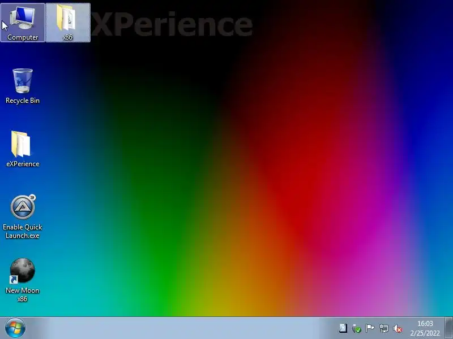Image resolution: width=453 pixels, height=339 pixels.
Task: Select Enable Quick Launch.exe icon
Action: (x=23, y=216)
